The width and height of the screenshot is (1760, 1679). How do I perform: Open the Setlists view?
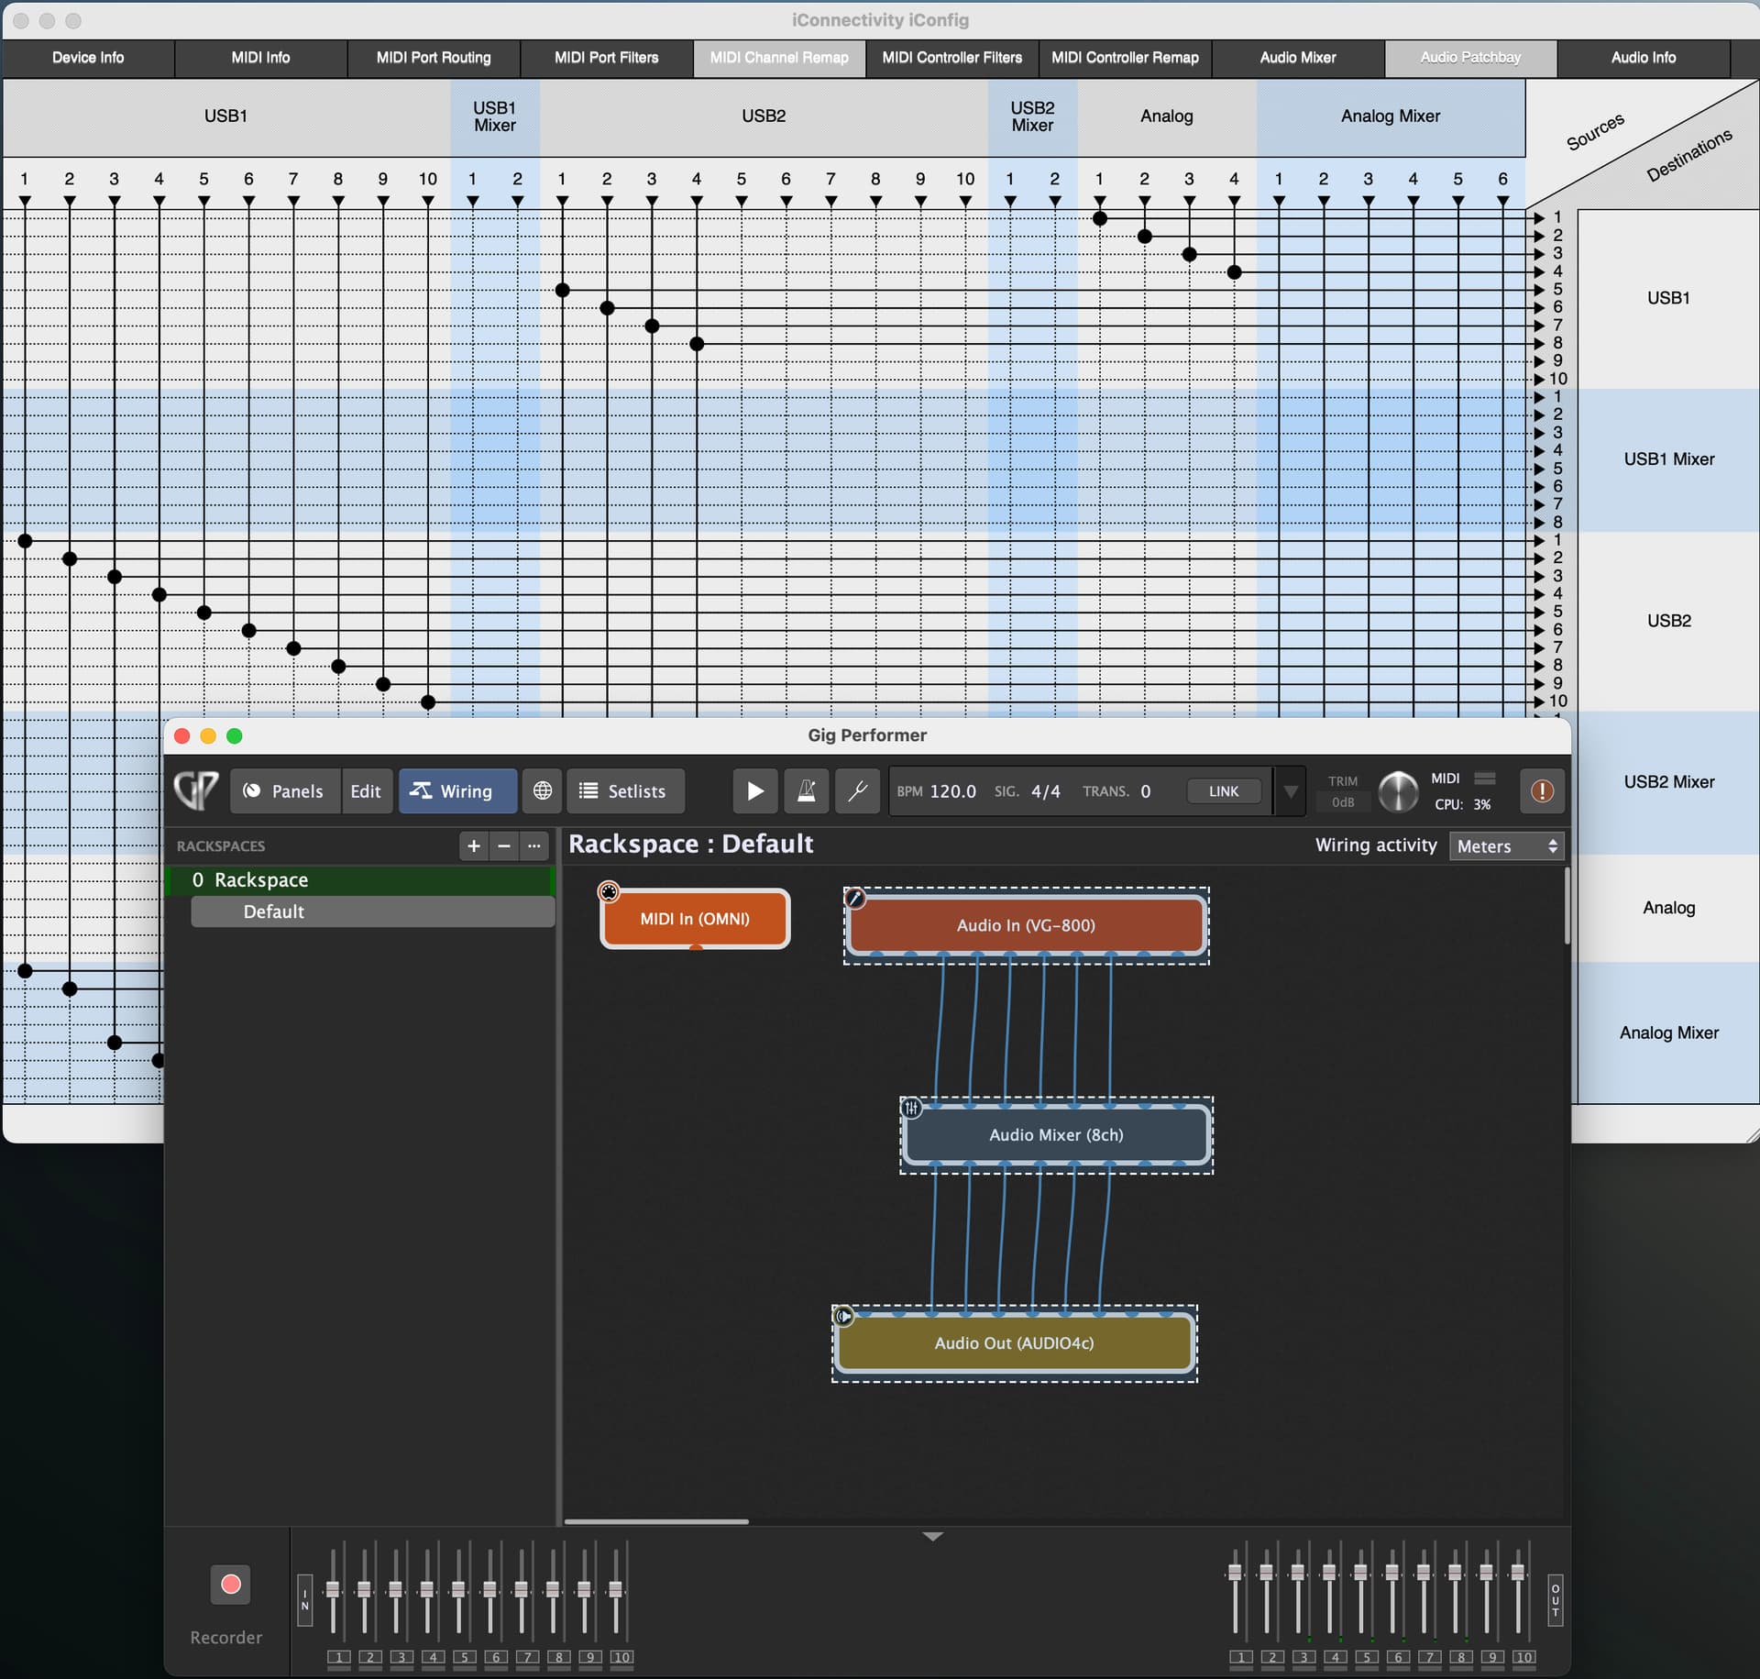click(x=625, y=791)
